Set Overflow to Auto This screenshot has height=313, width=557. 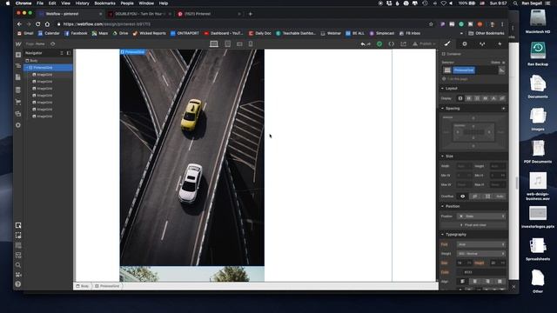click(500, 196)
